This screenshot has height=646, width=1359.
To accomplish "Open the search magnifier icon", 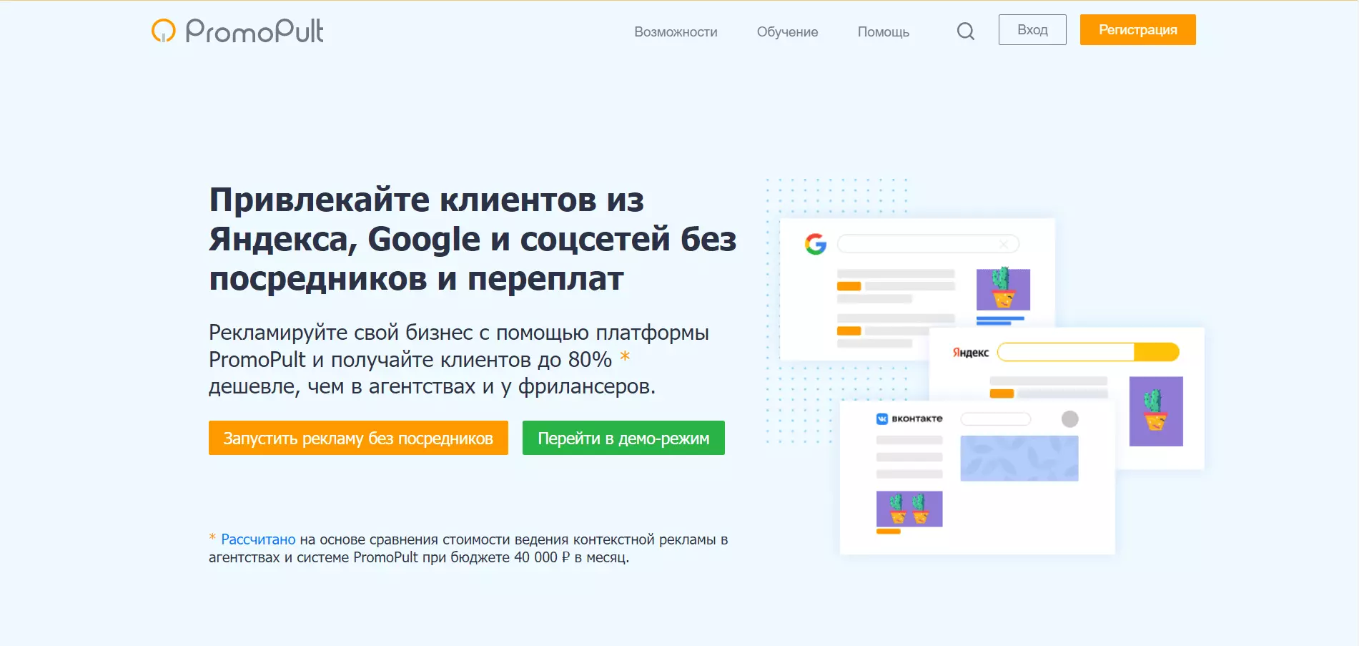I will pyautogui.click(x=966, y=31).
